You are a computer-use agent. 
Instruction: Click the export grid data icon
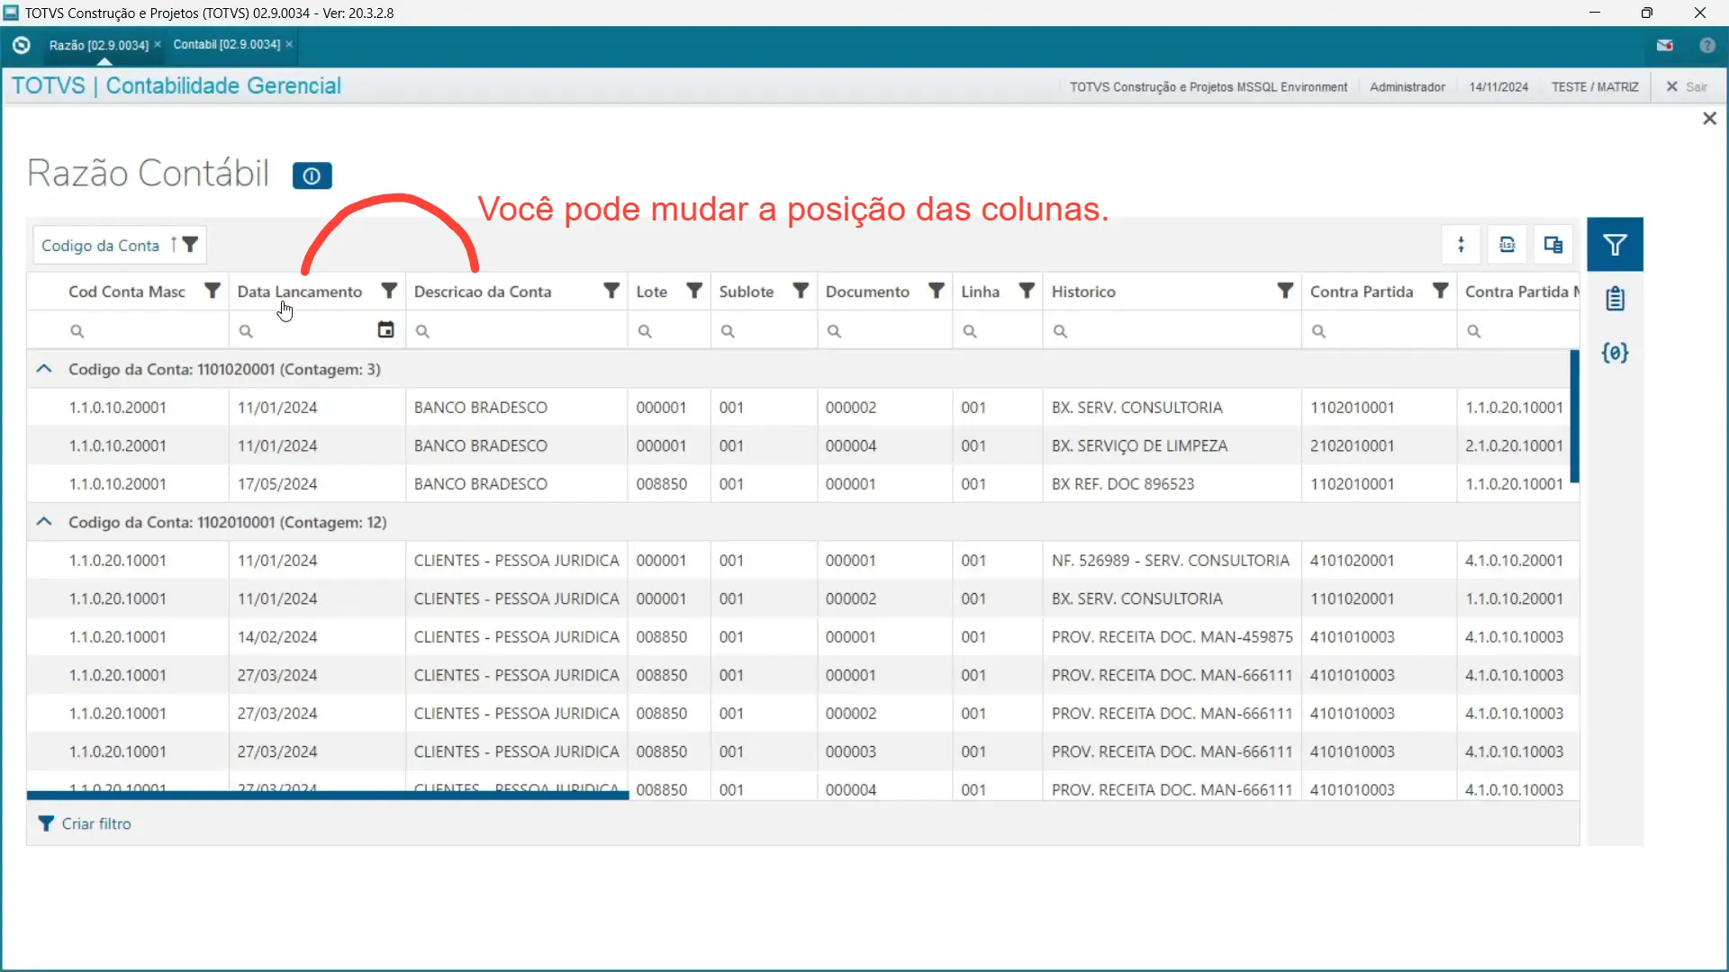click(1507, 245)
